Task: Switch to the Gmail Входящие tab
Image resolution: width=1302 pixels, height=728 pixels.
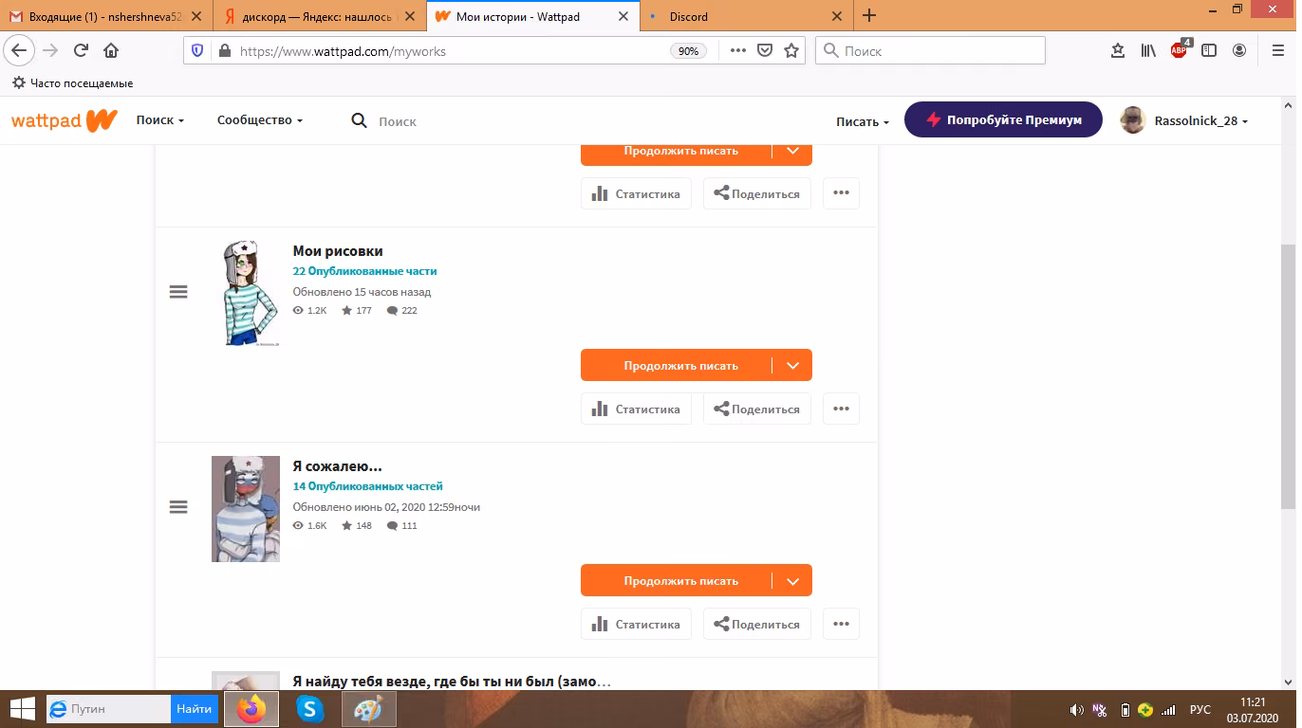Action: [106, 16]
